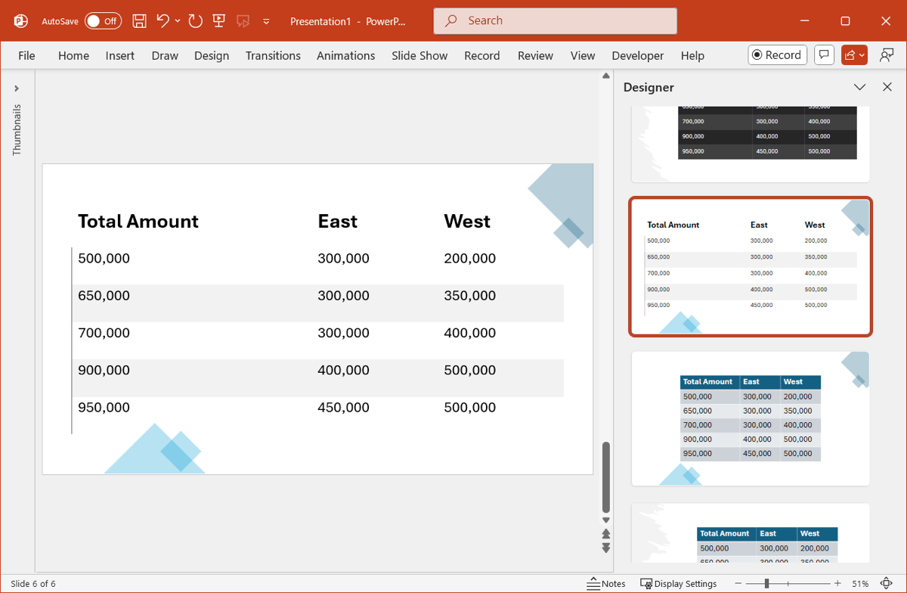Click the Undo arrow icon
The image size is (907, 593).
tap(163, 21)
